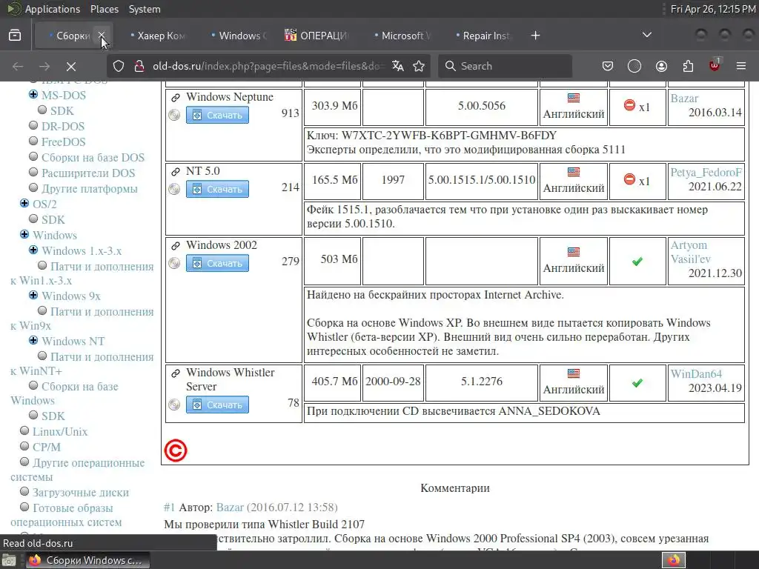Open the Pocket save icon
759x569 pixels.
[x=608, y=66]
